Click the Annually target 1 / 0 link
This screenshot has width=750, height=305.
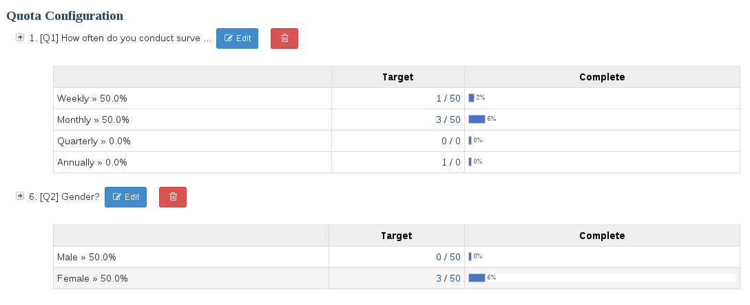451,162
